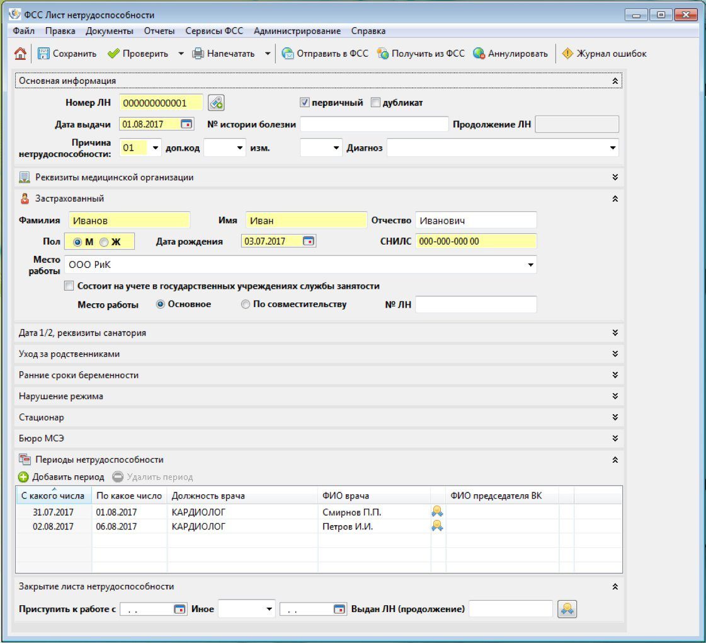Send the form via Отправить в ФСС
Viewport: 706px width, 643px height.
click(x=325, y=54)
